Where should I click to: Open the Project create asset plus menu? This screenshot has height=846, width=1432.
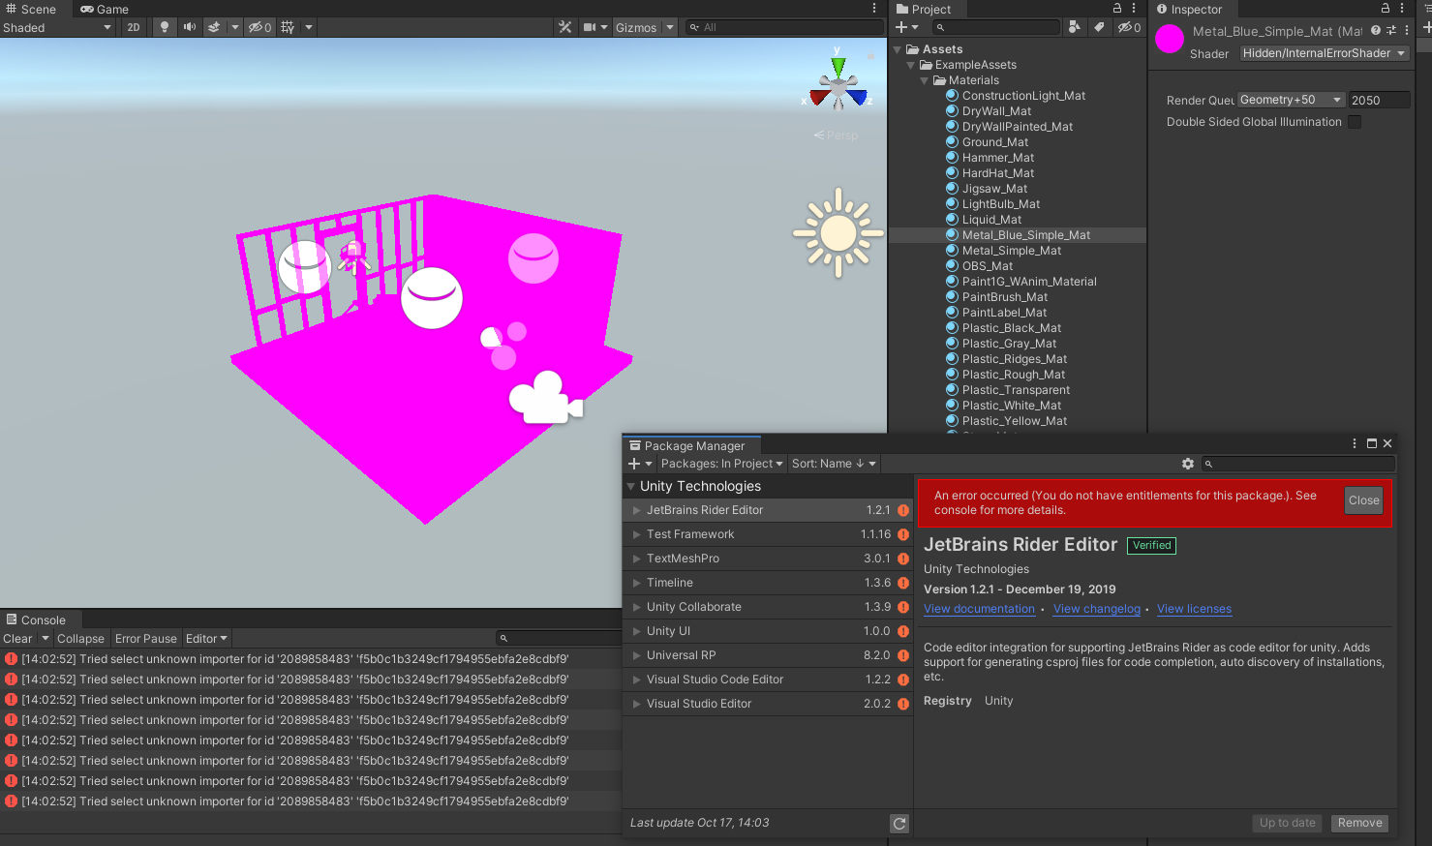pos(907,27)
